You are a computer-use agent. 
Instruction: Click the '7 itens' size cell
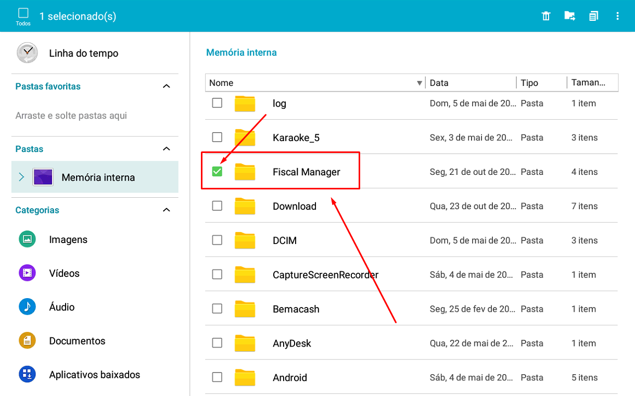[x=585, y=206]
